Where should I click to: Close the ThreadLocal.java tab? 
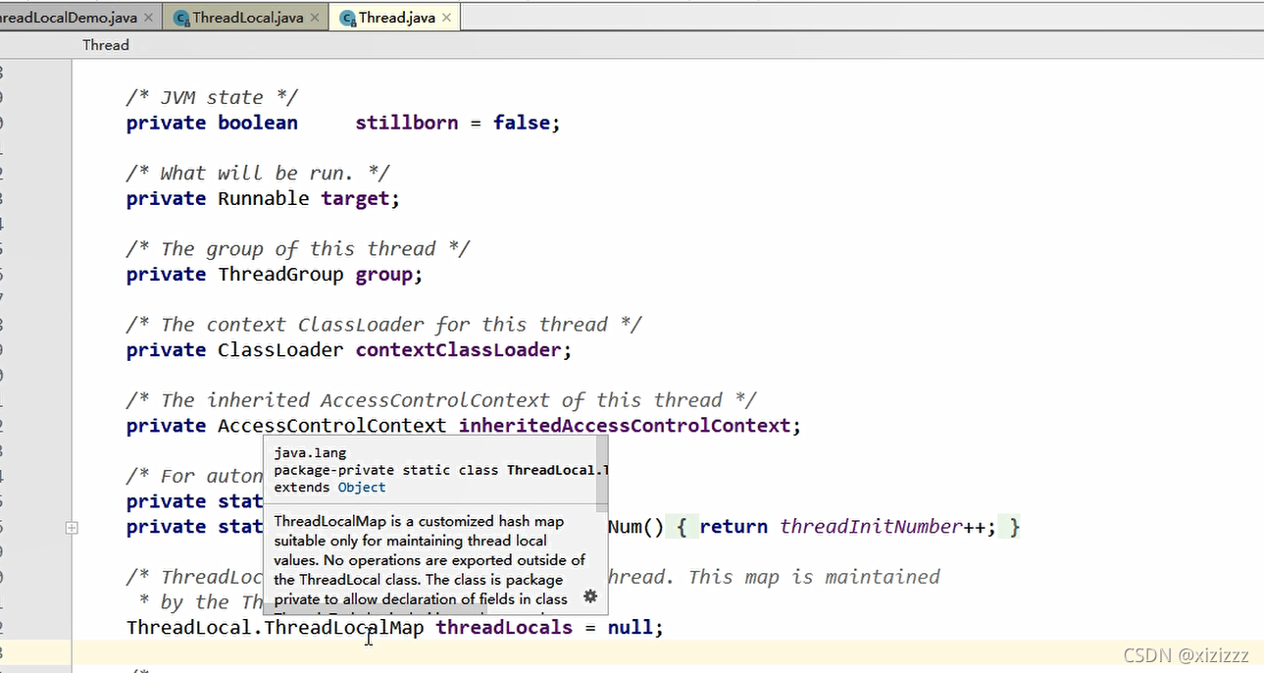click(315, 18)
